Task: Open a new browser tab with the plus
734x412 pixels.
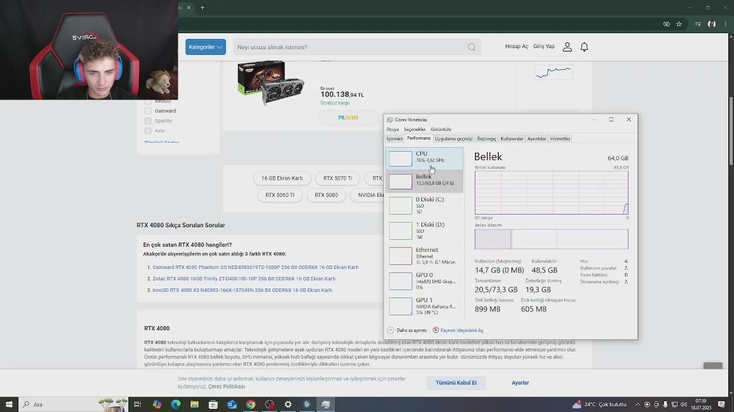Action: click(202, 7)
